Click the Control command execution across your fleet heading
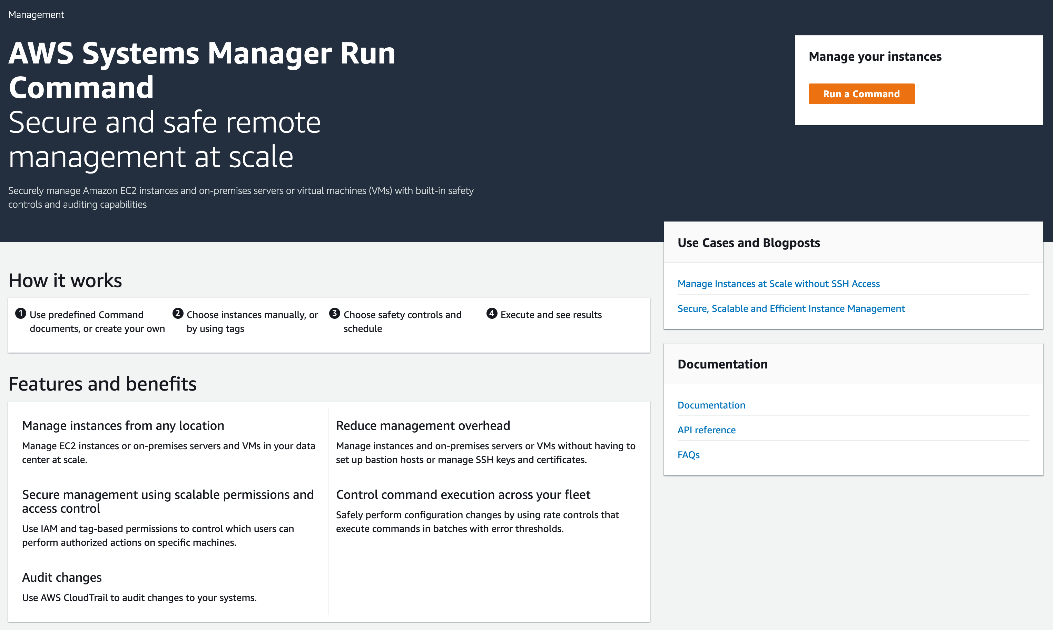 click(x=463, y=494)
